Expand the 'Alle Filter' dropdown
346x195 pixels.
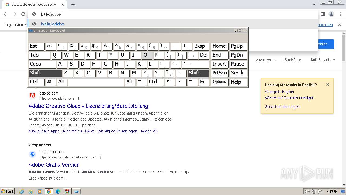[x=266, y=60]
